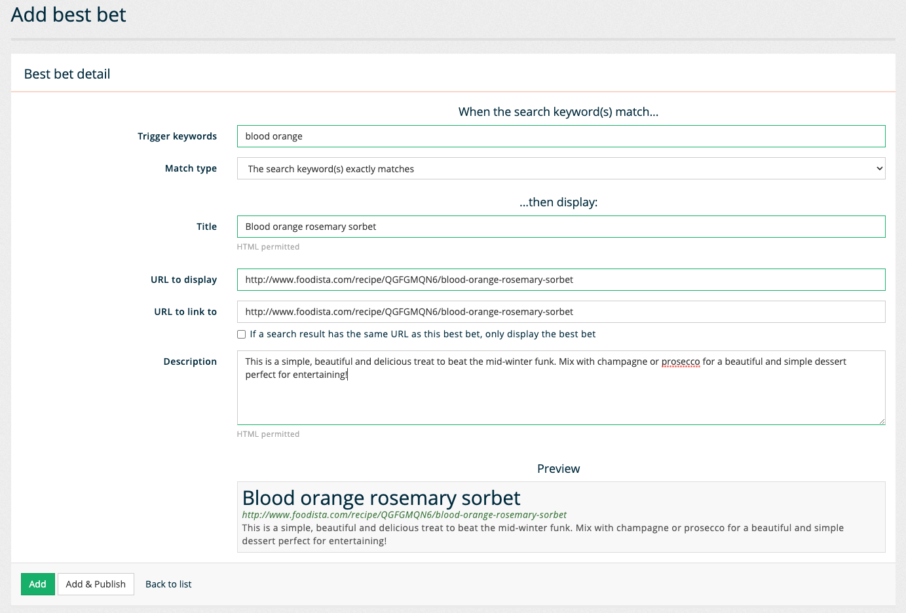Click the URL to display label
This screenshot has width=906, height=613.
pos(183,280)
